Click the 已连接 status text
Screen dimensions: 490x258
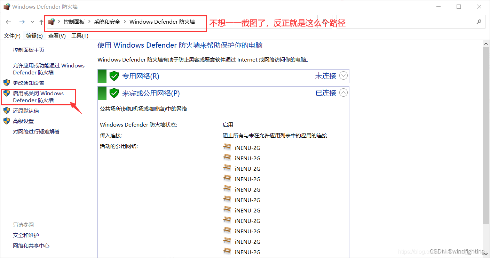tap(326, 93)
